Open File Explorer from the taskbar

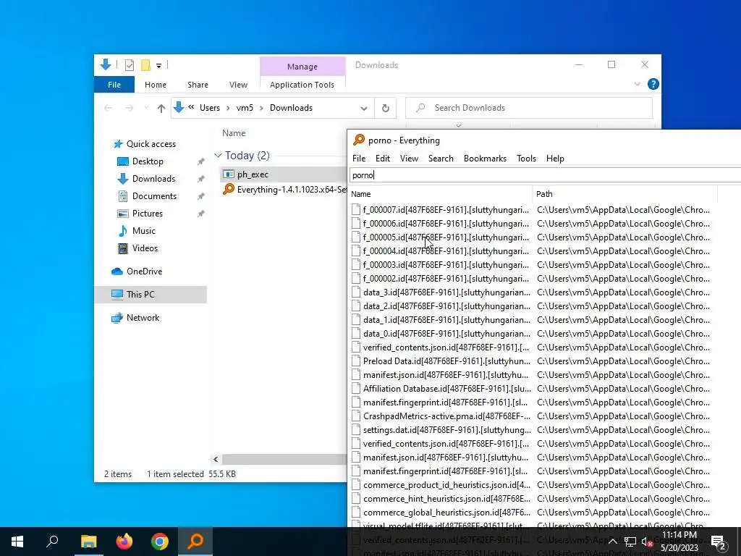coord(88,542)
